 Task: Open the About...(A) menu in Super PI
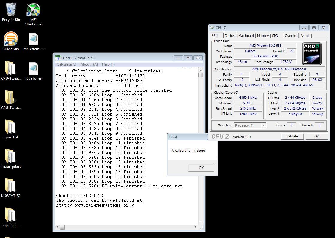pos(89,64)
